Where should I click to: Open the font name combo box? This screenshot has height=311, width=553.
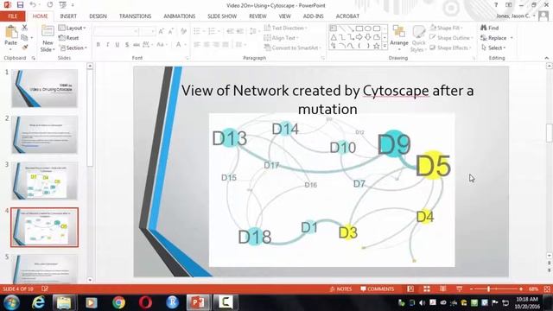tap(116, 31)
